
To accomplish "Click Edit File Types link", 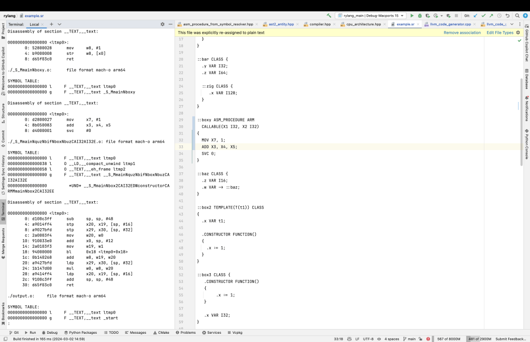I will coord(500,33).
